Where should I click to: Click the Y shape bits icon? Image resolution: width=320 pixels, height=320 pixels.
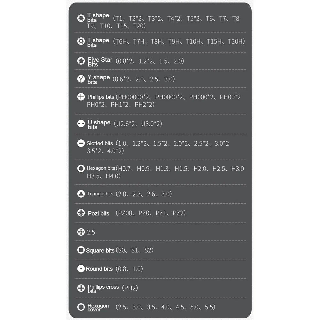pyautogui.click(x=81, y=79)
